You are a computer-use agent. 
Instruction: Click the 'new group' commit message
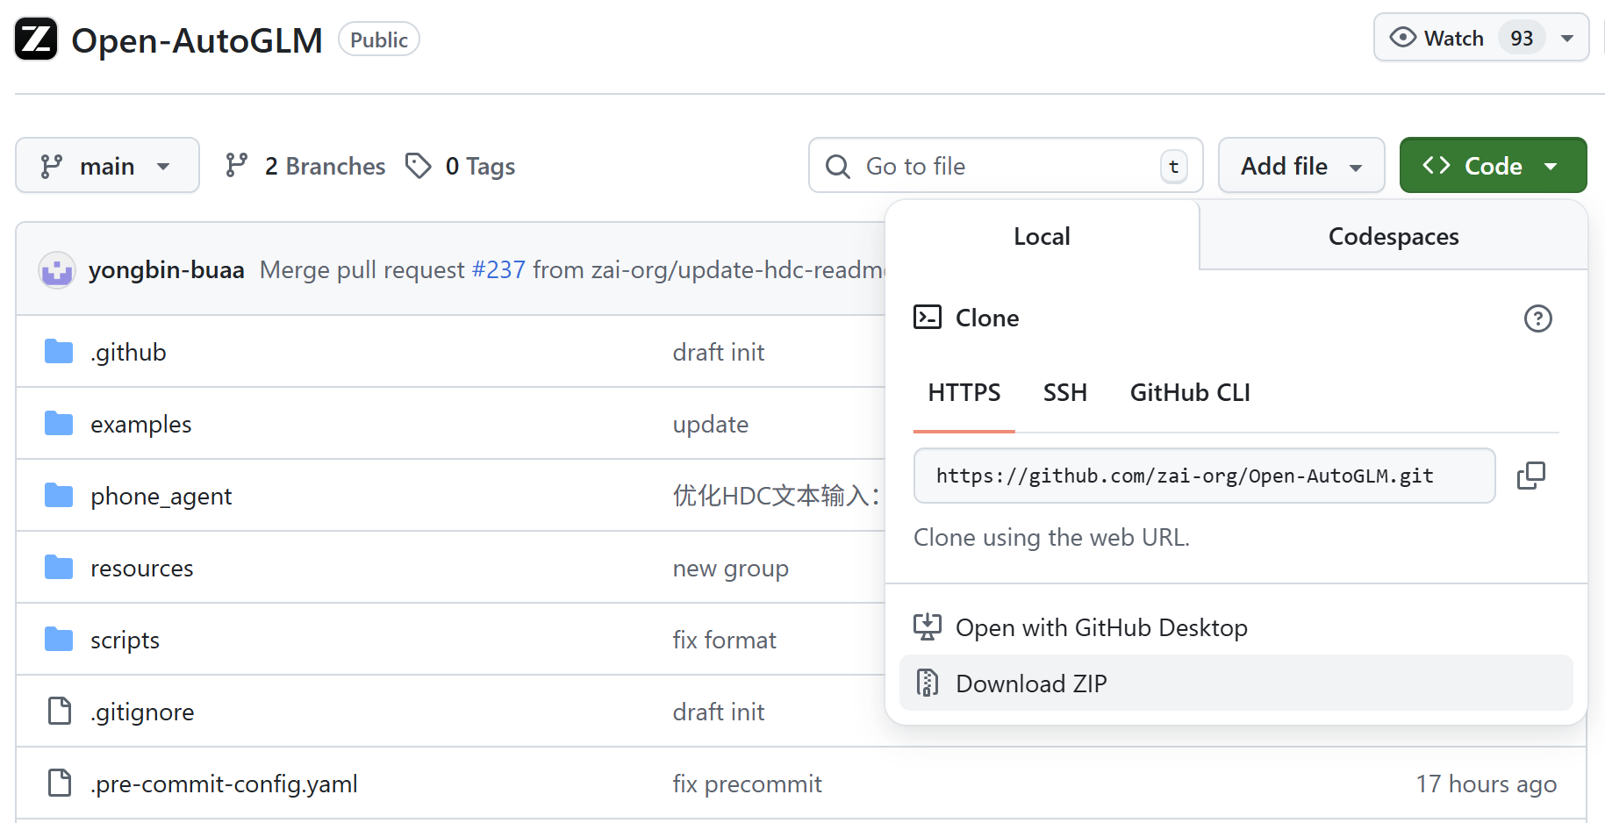click(x=730, y=569)
